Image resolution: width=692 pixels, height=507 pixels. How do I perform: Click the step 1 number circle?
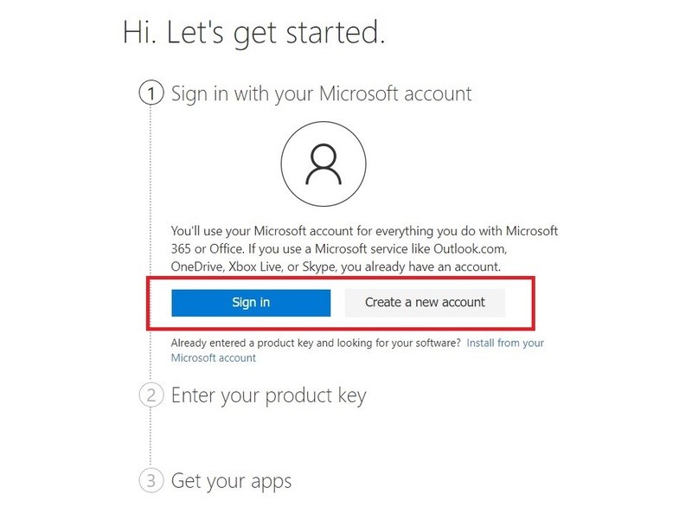[151, 93]
